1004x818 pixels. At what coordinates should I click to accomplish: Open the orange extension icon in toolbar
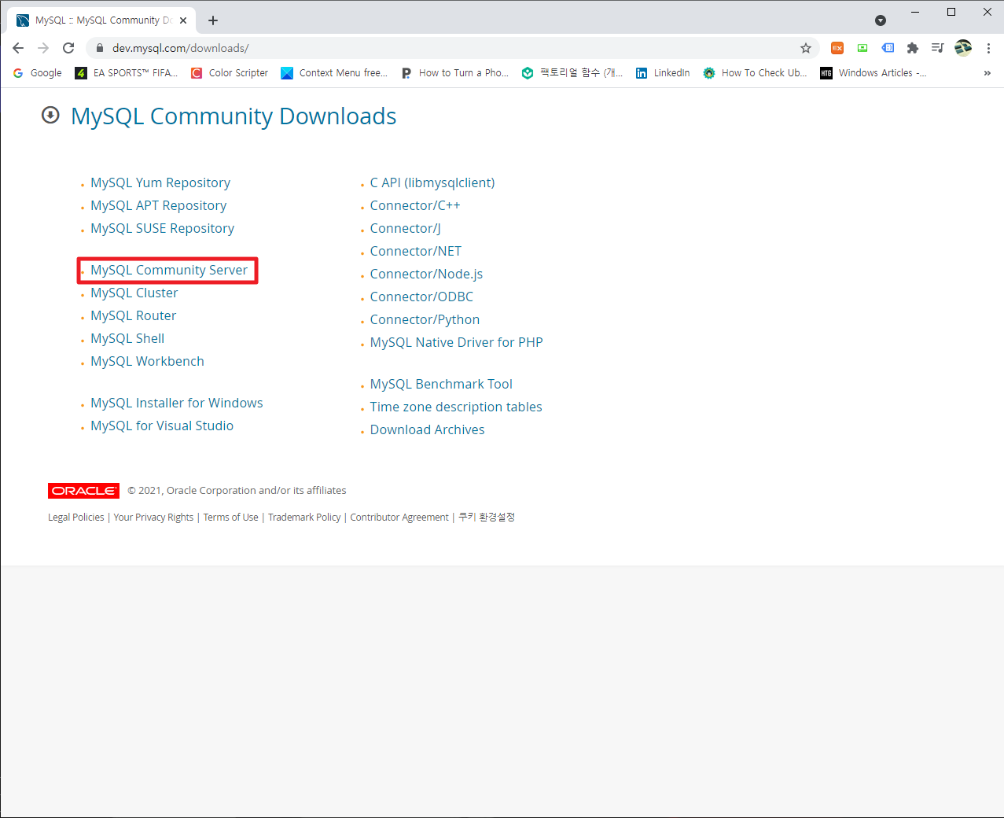837,48
